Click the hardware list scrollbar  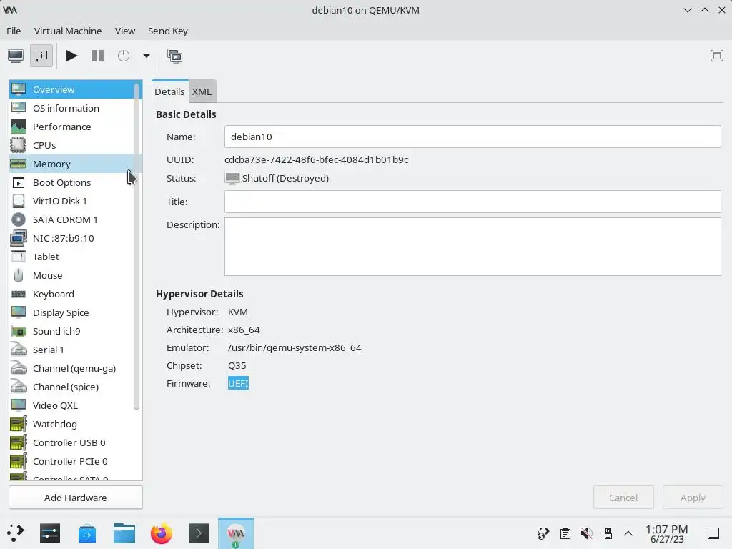tap(137, 247)
